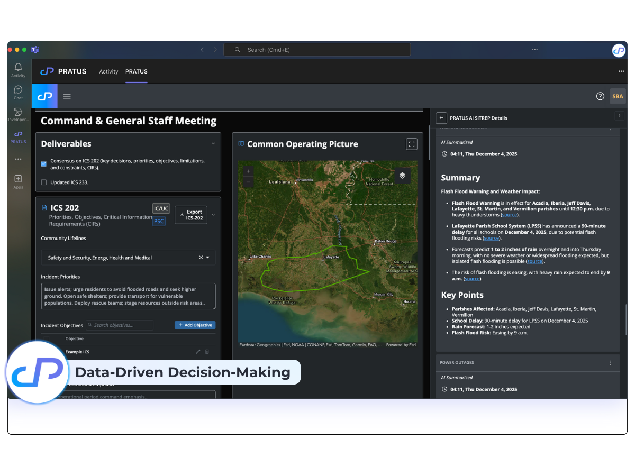Click the Export ICS-202 button

click(191, 215)
